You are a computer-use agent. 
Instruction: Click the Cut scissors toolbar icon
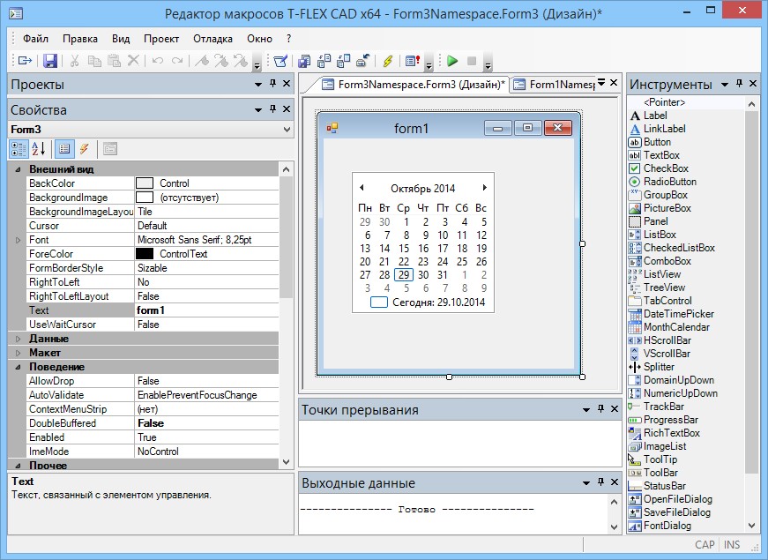(x=74, y=61)
